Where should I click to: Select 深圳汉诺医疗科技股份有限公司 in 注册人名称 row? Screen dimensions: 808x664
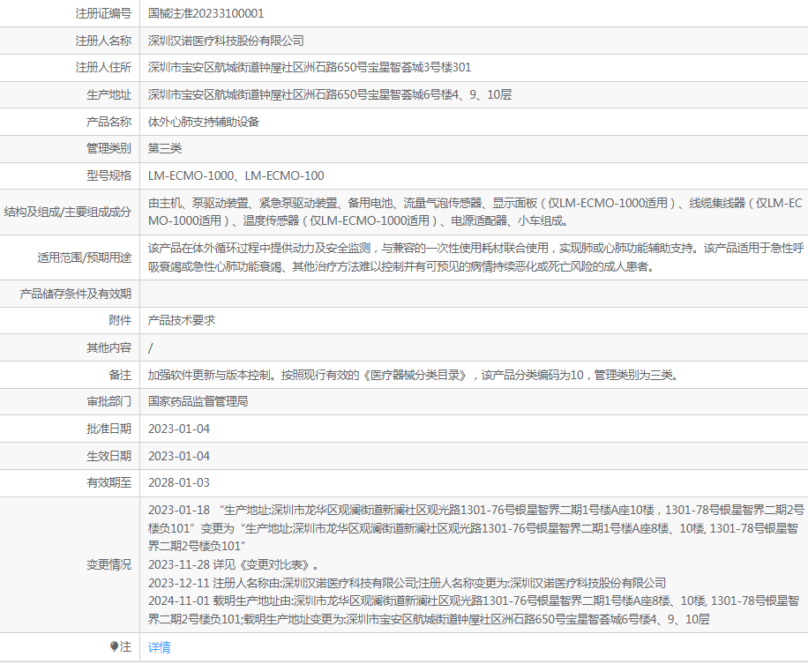pyautogui.click(x=226, y=41)
